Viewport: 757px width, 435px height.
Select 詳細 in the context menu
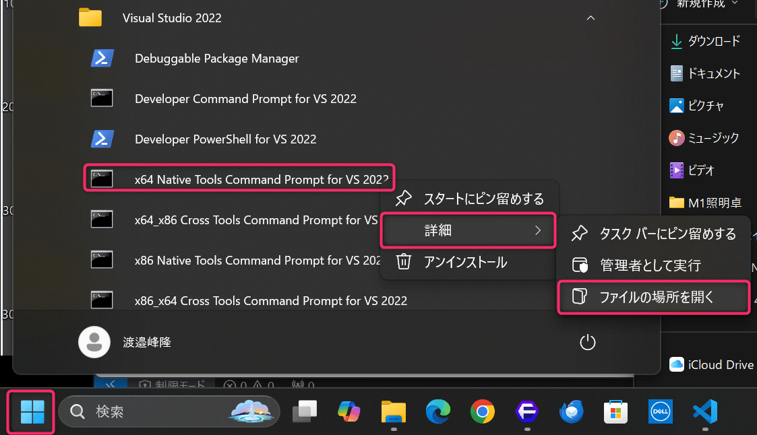[468, 230]
